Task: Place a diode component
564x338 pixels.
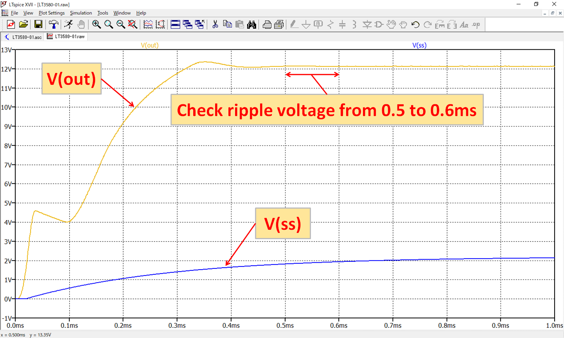Action: point(367,24)
